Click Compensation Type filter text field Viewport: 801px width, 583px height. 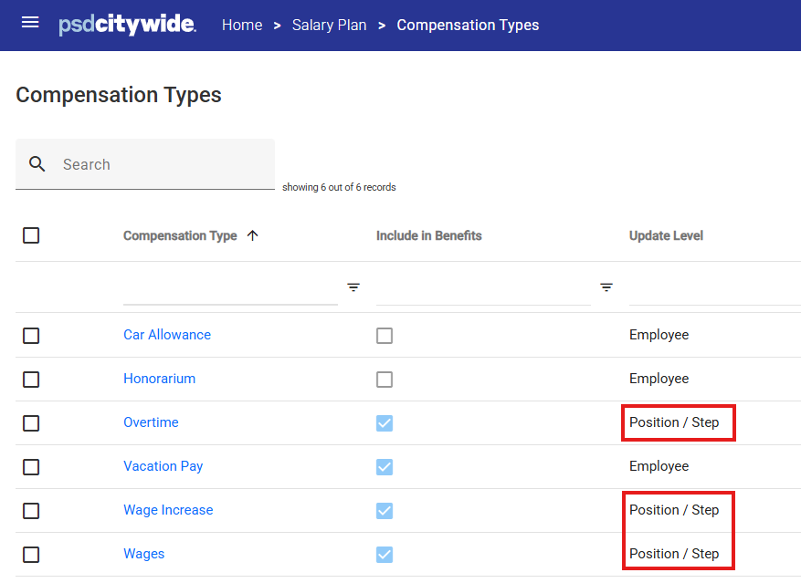(230, 289)
